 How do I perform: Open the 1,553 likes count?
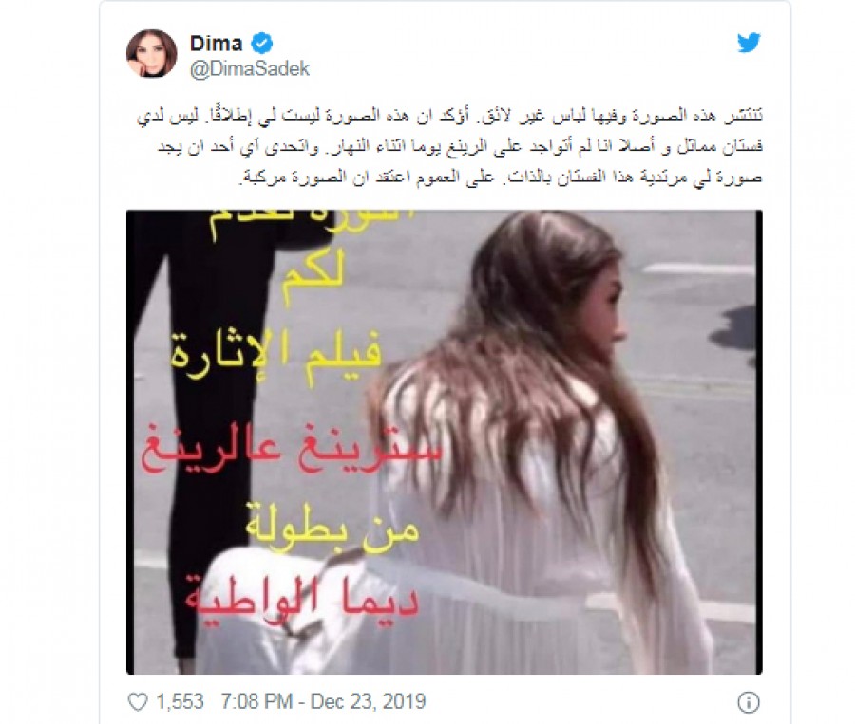click(180, 701)
